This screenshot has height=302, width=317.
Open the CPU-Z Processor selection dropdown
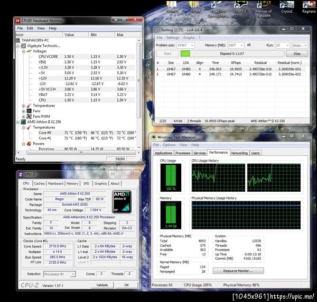(73, 274)
